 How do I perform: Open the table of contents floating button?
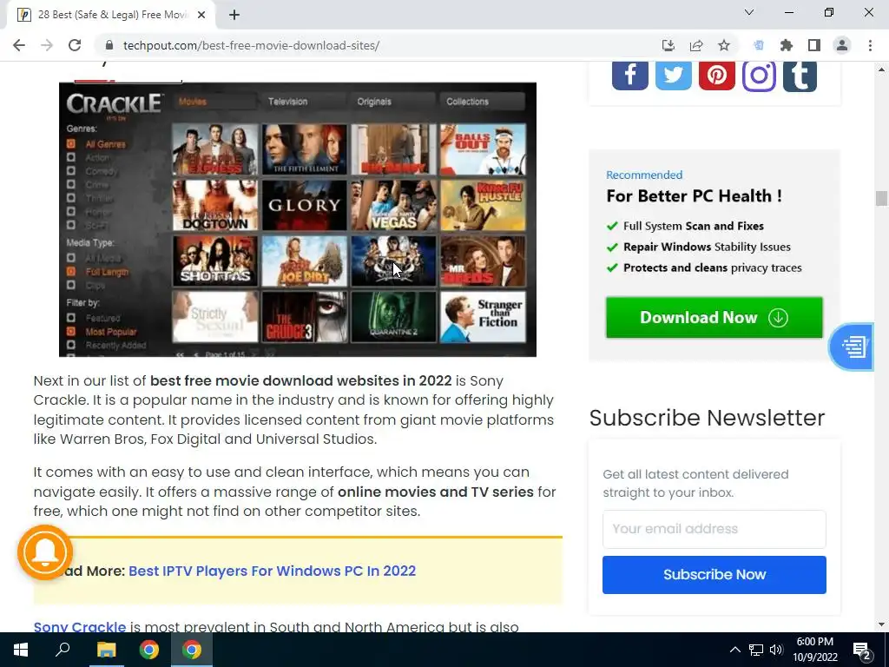853,347
